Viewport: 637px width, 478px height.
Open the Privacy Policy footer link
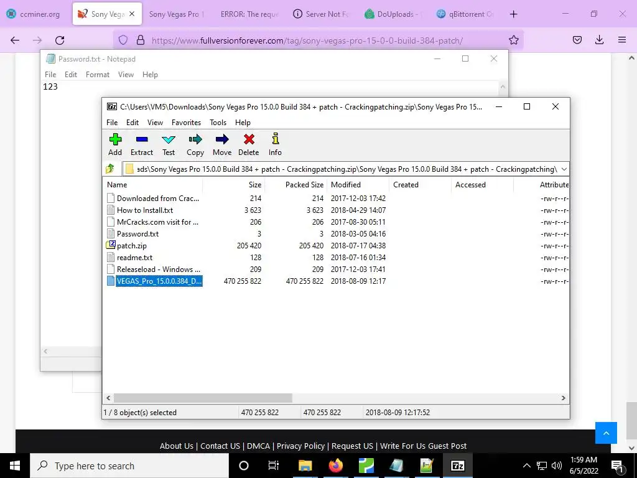[300, 446]
